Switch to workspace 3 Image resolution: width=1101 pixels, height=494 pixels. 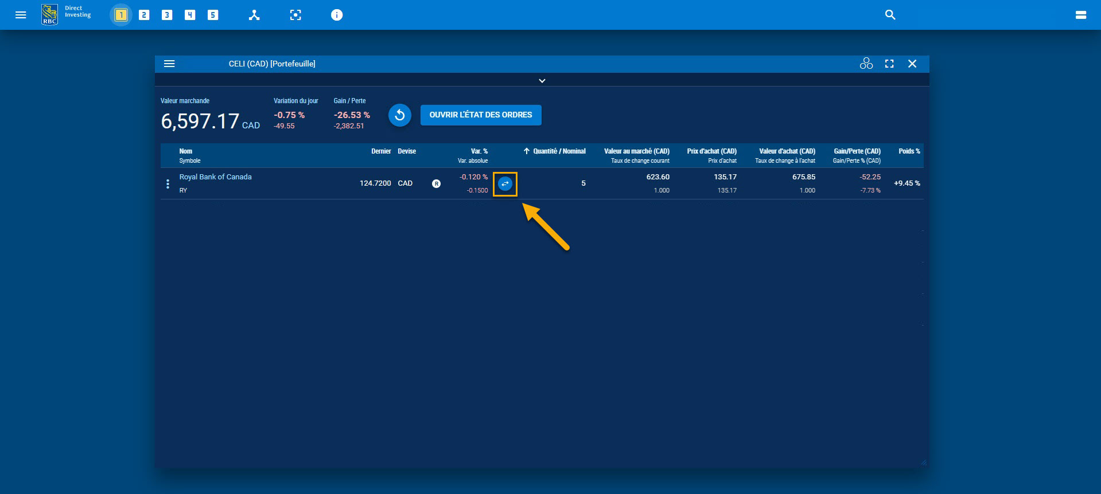point(167,15)
